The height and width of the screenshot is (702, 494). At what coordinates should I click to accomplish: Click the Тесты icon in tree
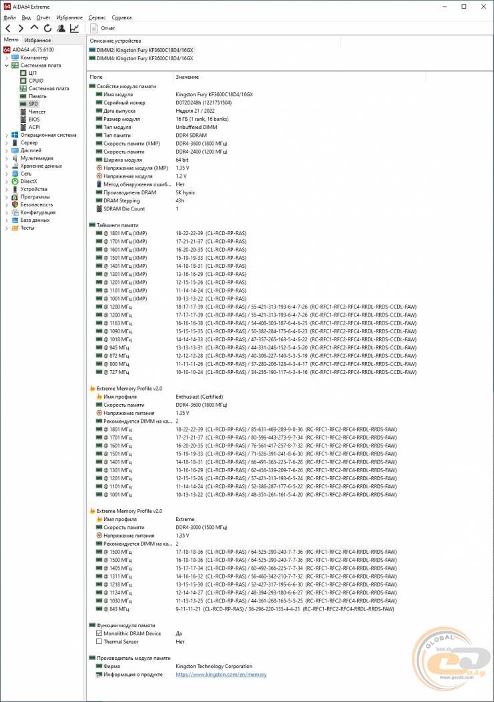[15, 228]
